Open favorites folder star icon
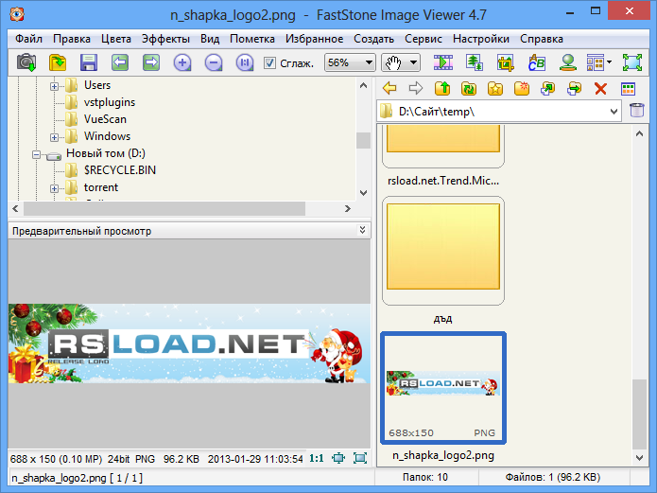 click(x=495, y=89)
